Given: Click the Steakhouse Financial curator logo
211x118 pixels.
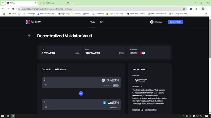Looking at the screenshot, I should pyautogui.click(x=141, y=80).
